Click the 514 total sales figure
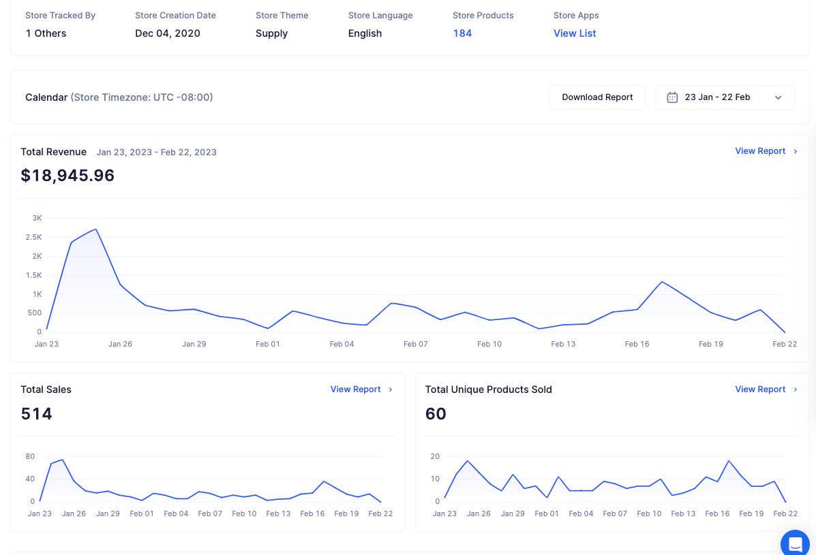This screenshot has height=555, width=816. pyautogui.click(x=36, y=413)
